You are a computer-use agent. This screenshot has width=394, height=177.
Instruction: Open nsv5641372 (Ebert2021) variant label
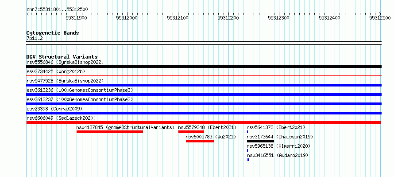(276, 127)
